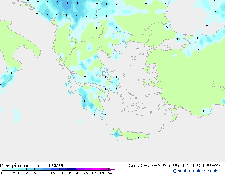The image size is (225, 174).
Task: Click the (00+276) forecast offset text
Action: click(x=214, y=165)
